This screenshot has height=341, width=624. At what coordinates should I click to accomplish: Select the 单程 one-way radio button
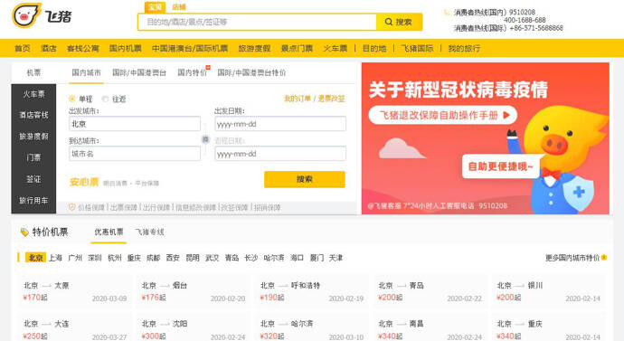click(72, 99)
